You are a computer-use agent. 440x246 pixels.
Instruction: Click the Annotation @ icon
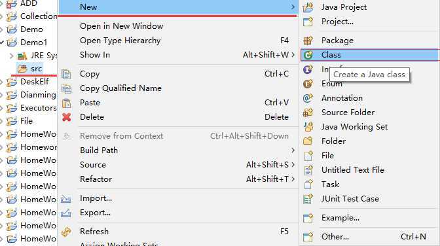[308, 98]
